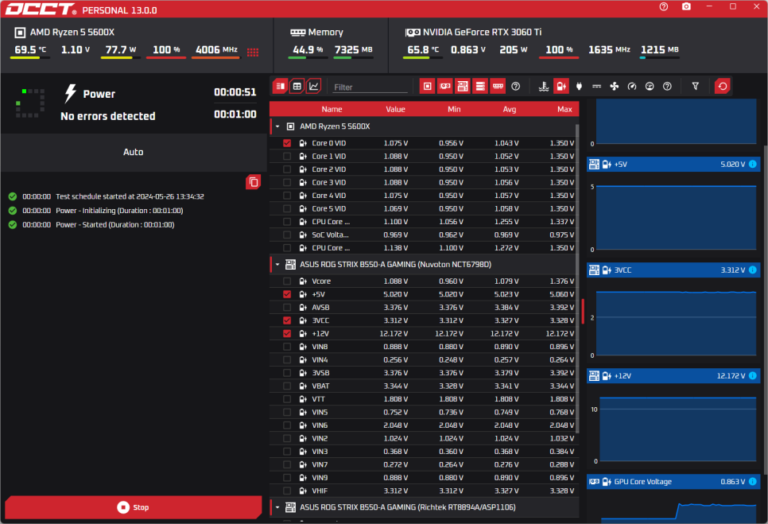Viewport: 768px width, 524px height.
Task: Switch to the graph view icon
Action: (x=314, y=86)
